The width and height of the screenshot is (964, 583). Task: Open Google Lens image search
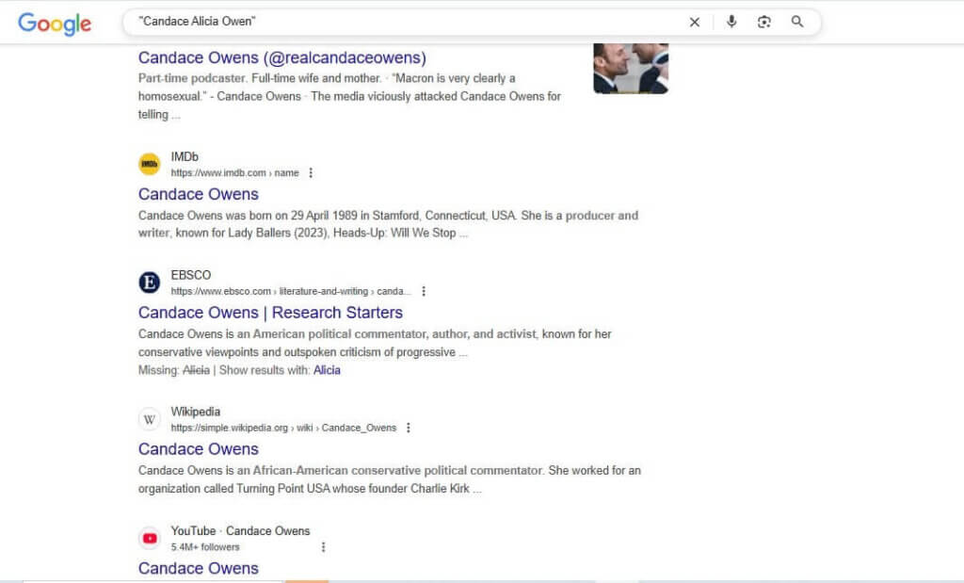click(764, 23)
